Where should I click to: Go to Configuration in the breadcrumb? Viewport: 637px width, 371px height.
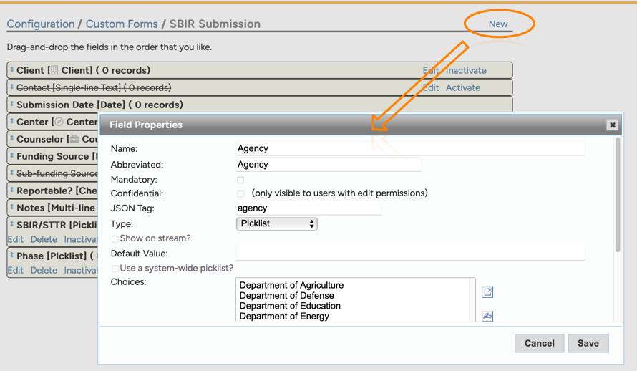[41, 24]
